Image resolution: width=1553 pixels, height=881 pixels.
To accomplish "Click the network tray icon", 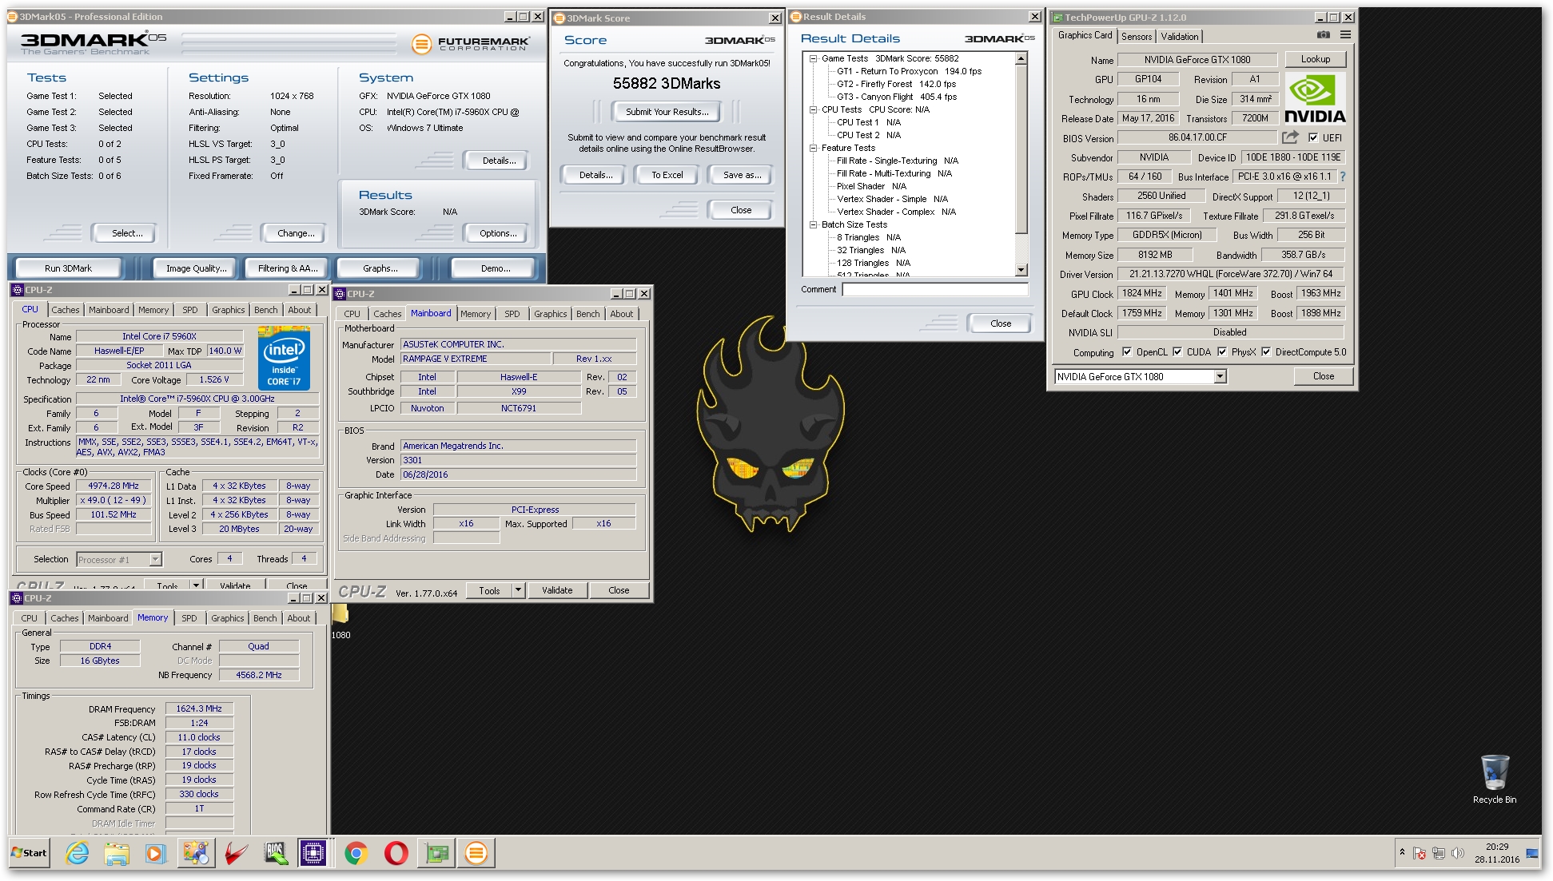I will click(x=1439, y=853).
